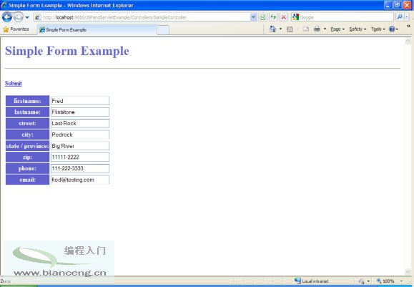
Task: Open the zoom level dropdown arrow
Action: pyautogui.click(x=401, y=281)
